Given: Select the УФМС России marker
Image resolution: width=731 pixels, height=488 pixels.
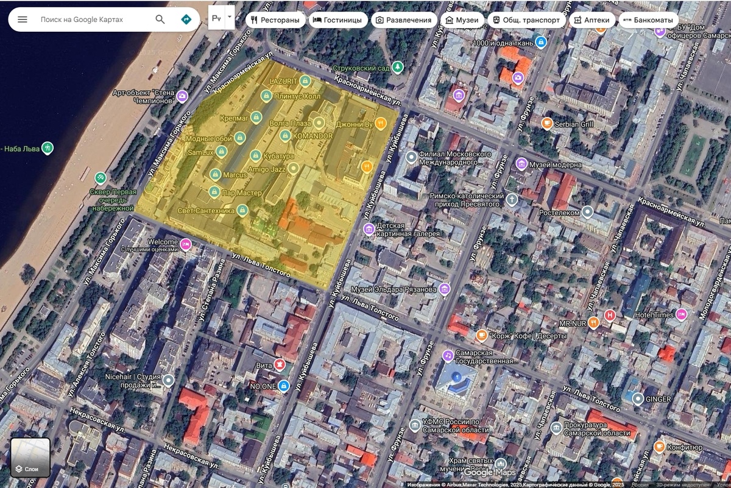Looking at the screenshot, I should [x=415, y=425].
